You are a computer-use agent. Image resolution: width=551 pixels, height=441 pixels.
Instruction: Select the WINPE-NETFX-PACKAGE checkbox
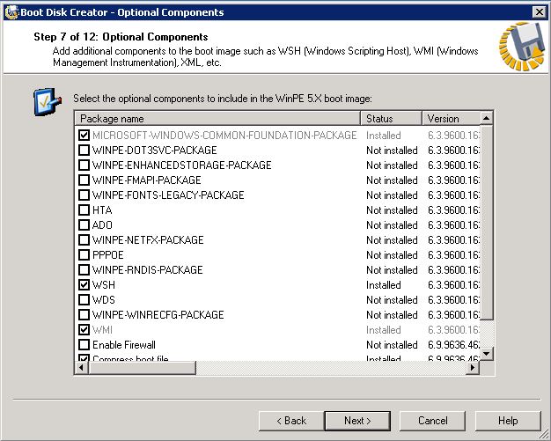click(84, 240)
